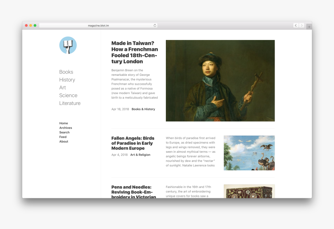Open the Archives link
The image size is (334, 229).
(x=66, y=128)
